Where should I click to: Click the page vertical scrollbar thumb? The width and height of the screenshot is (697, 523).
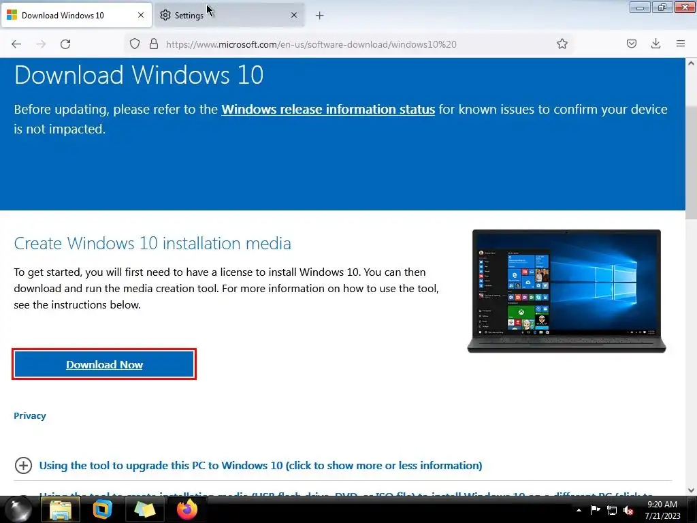(691, 162)
